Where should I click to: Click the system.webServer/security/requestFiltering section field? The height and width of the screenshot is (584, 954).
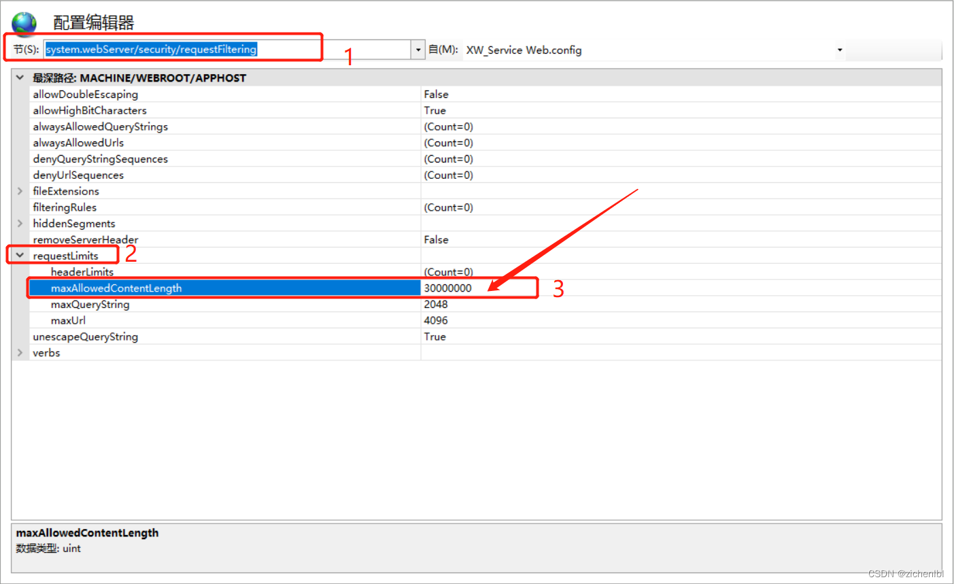click(x=227, y=50)
